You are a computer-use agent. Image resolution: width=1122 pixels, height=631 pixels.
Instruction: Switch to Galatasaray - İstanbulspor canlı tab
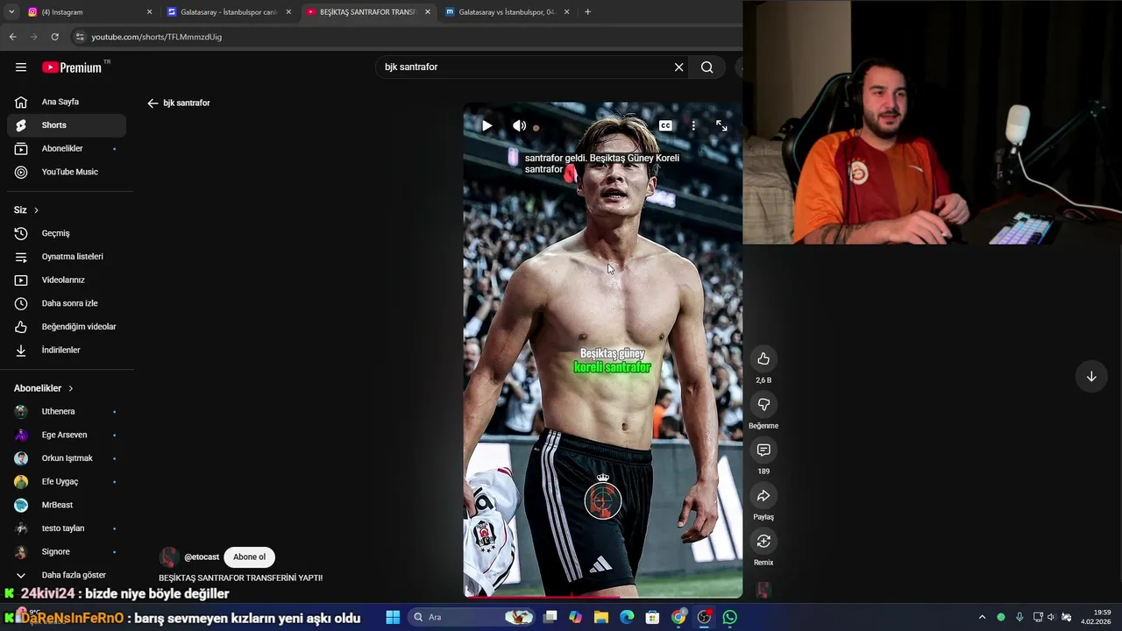(230, 12)
